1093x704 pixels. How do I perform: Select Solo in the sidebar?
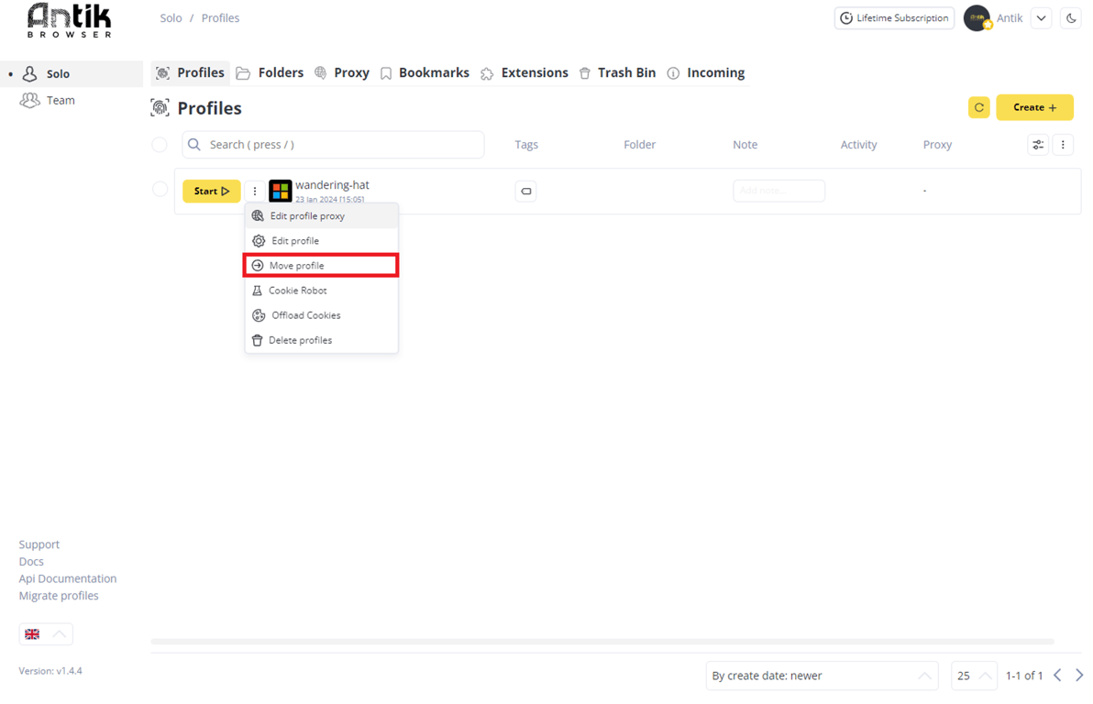point(72,74)
